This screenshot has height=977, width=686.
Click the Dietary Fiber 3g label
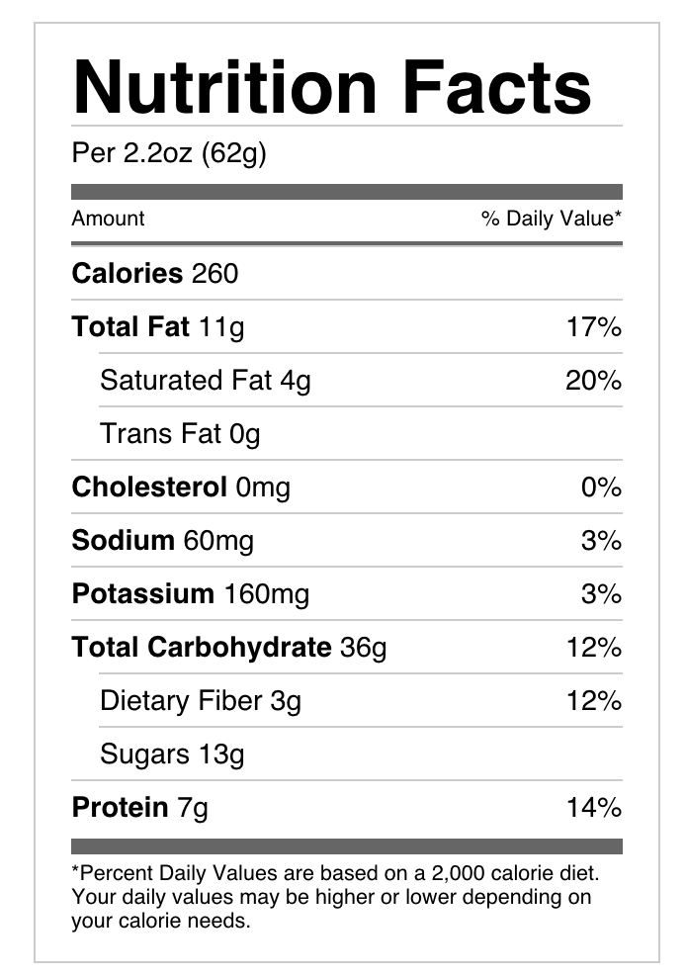point(201,701)
